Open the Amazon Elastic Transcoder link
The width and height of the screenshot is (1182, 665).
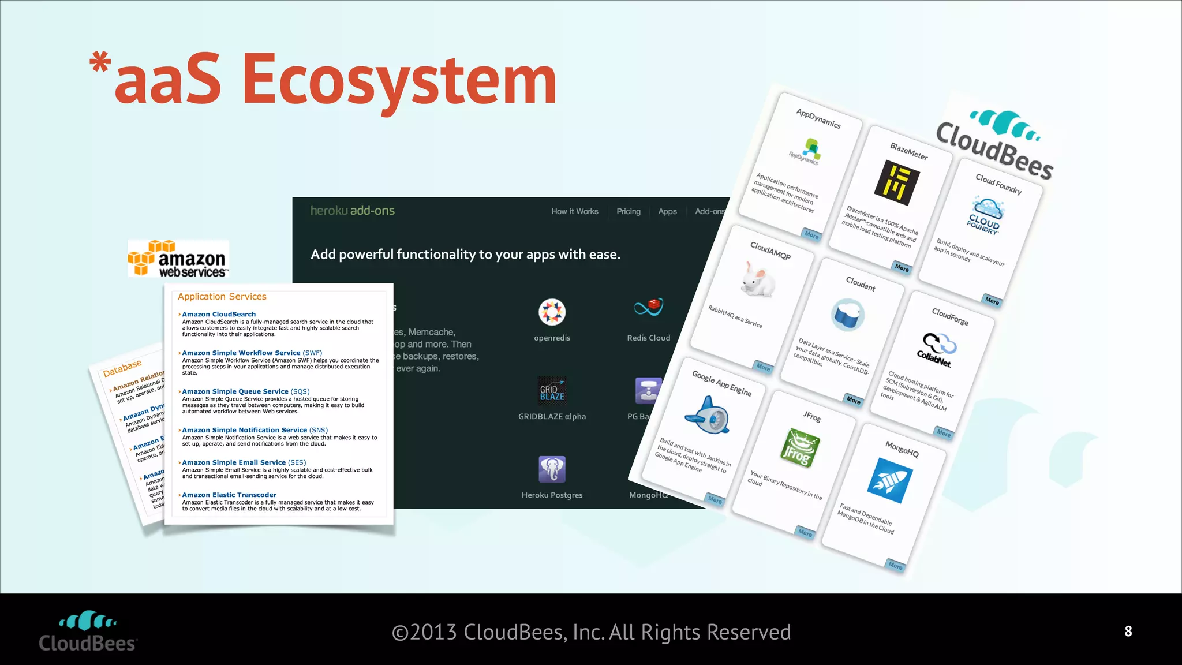(229, 495)
